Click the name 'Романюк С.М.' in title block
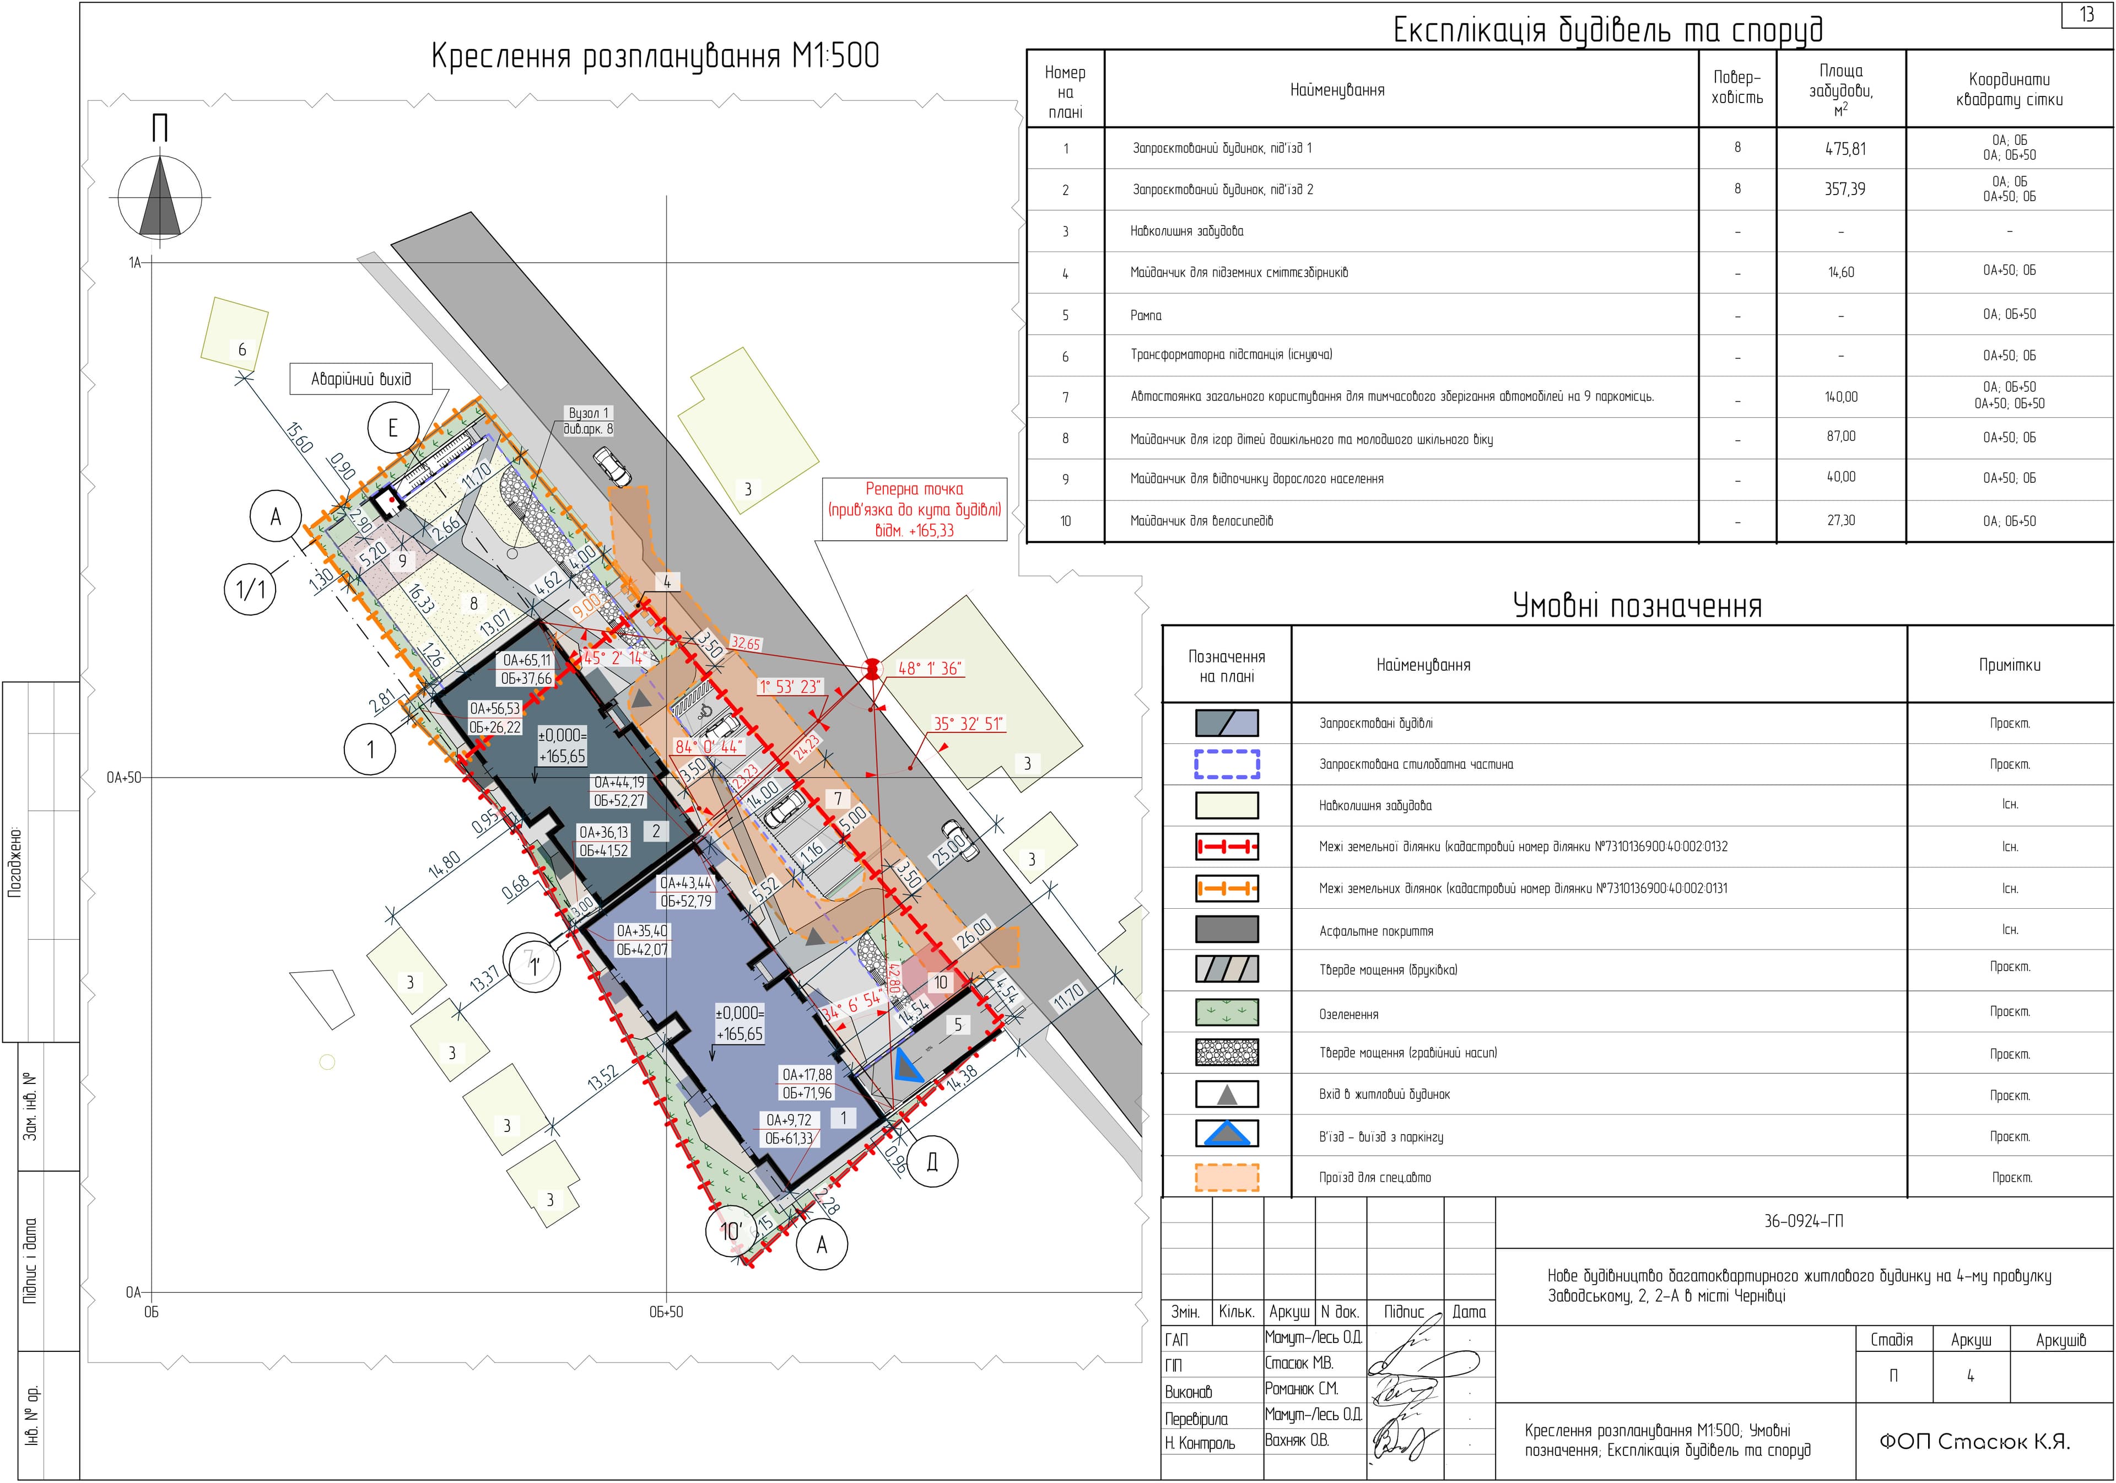Image resolution: width=2116 pixels, height=1483 pixels. click(1302, 1389)
